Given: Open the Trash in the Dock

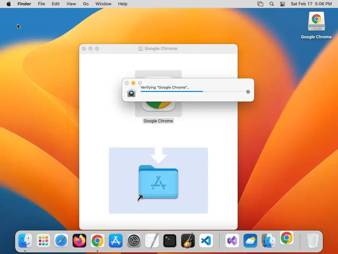Looking at the screenshot, I should pyautogui.click(x=312, y=240).
